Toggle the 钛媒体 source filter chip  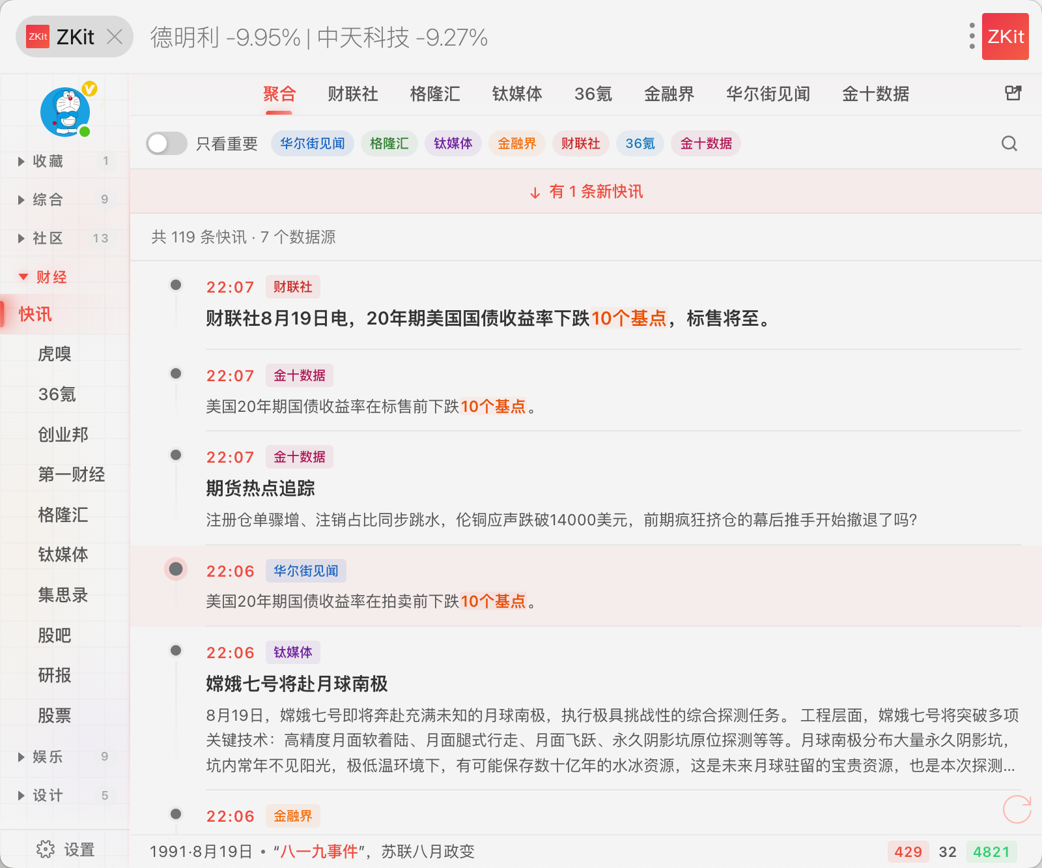tap(453, 143)
